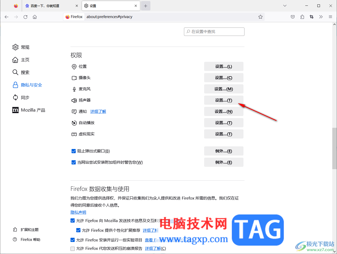Viewport: 337px width, 254px height.
Task: Focus the search in settings field
Action: [x=214, y=32]
